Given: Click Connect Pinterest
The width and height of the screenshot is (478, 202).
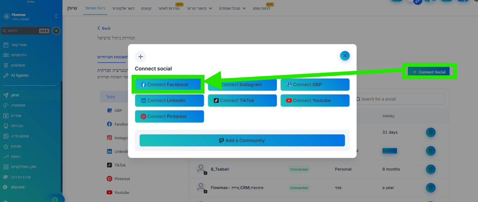Looking at the screenshot, I should [169, 116].
